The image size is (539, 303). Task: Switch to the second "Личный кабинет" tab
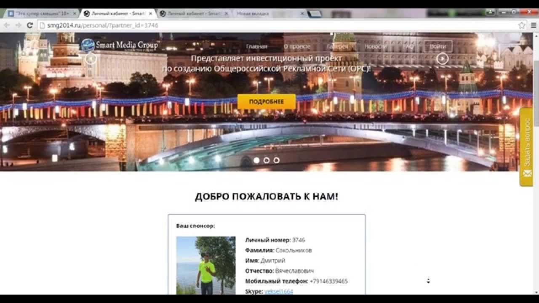(194, 13)
